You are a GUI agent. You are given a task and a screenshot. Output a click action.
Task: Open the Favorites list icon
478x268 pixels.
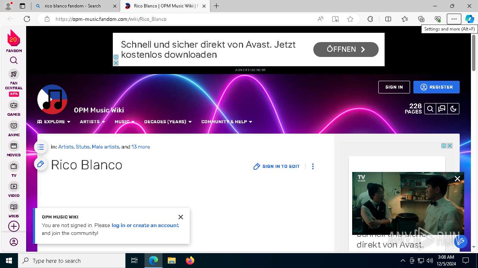point(405,19)
